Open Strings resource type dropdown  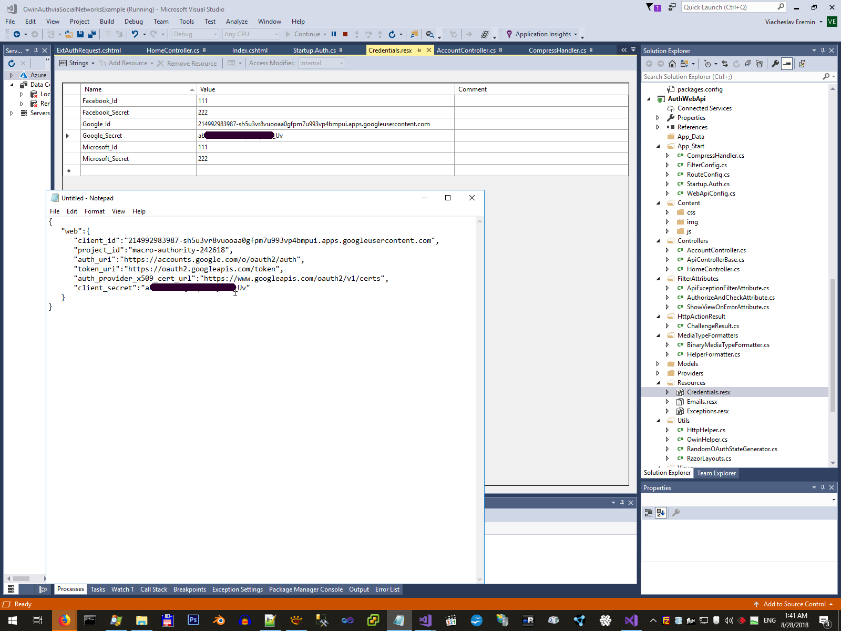pyautogui.click(x=77, y=63)
